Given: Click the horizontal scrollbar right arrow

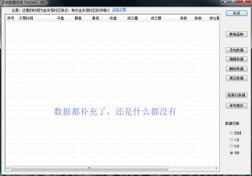Looking at the screenshot, I should click(x=217, y=168).
